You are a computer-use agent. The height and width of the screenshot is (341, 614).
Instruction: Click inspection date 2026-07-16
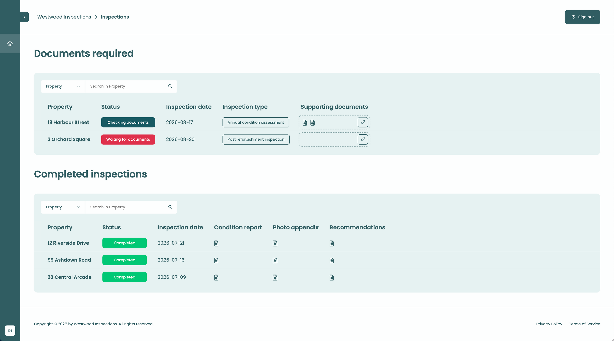coord(171,260)
